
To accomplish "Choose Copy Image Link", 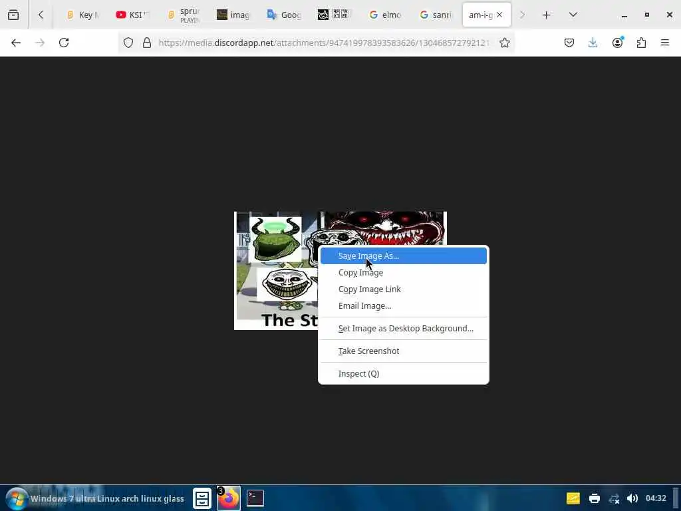I will pos(404,289).
